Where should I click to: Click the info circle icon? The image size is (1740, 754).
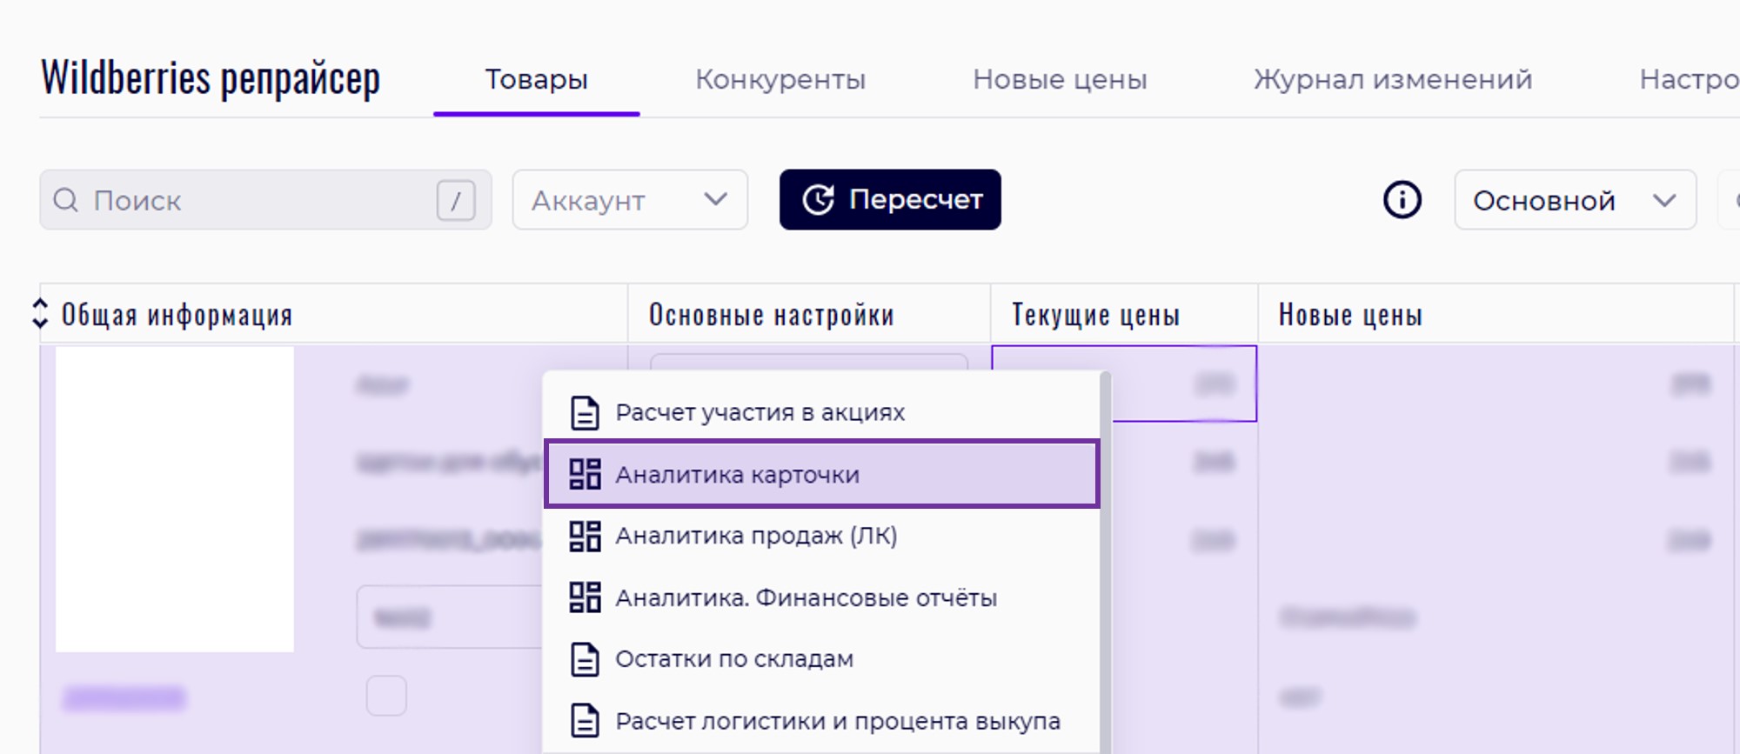(x=1402, y=200)
